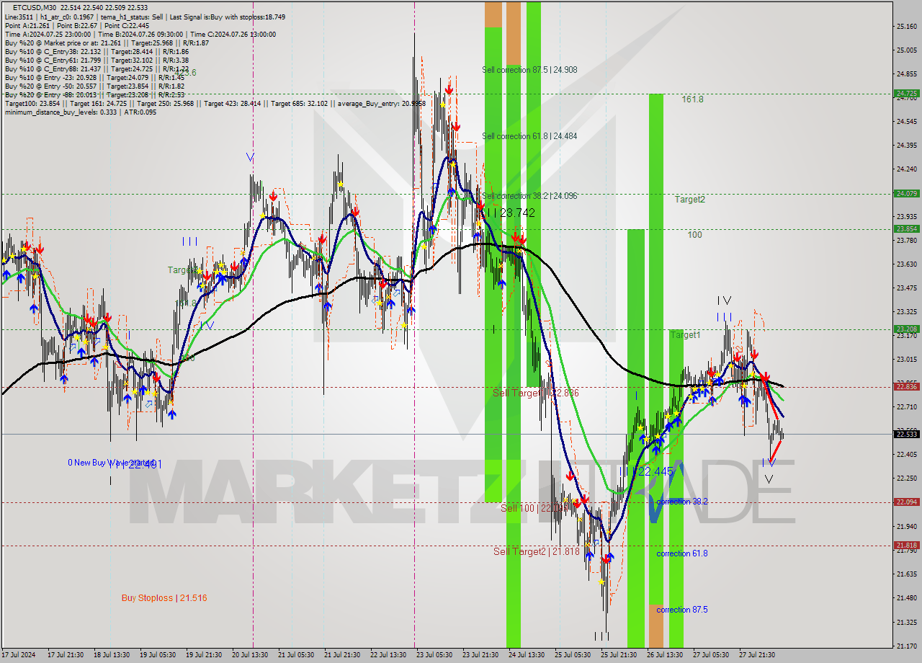Select the 'Buy %20 @ Entry -88: 20.013' line
The height and width of the screenshot is (663, 922).
tap(94, 95)
